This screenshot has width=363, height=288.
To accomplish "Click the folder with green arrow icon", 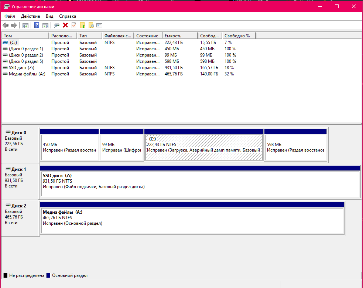I will 82,25.
